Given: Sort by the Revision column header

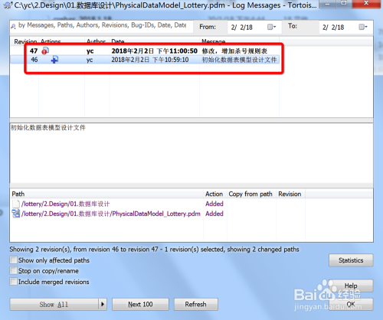Looking at the screenshot, I should (x=25, y=41).
